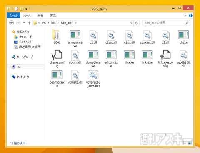This screenshot has height=153, width=200.
Task: Select the dumpbin.exe application icon
Action: click(93, 55)
